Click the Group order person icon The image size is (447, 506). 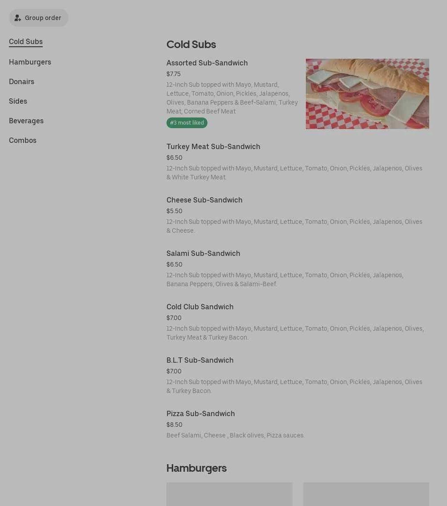pyautogui.click(x=18, y=18)
